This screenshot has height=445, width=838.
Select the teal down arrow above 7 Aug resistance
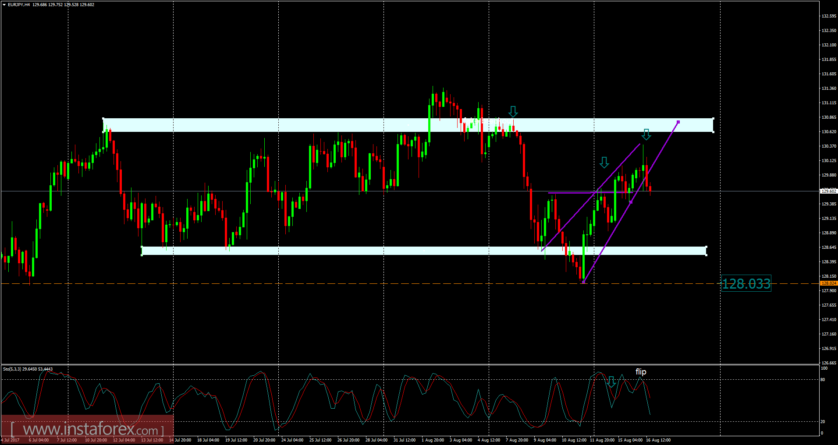pyautogui.click(x=513, y=112)
